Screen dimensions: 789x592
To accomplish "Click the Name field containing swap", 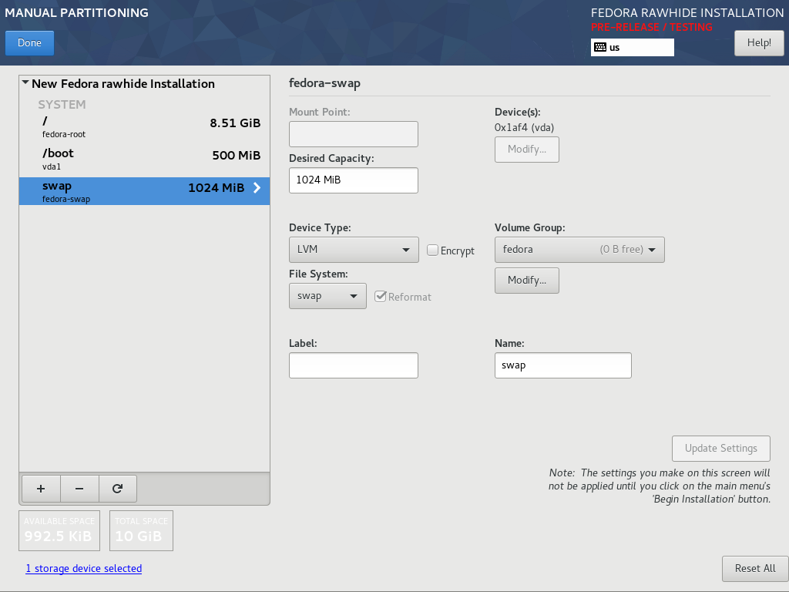I will coord(563,365).
